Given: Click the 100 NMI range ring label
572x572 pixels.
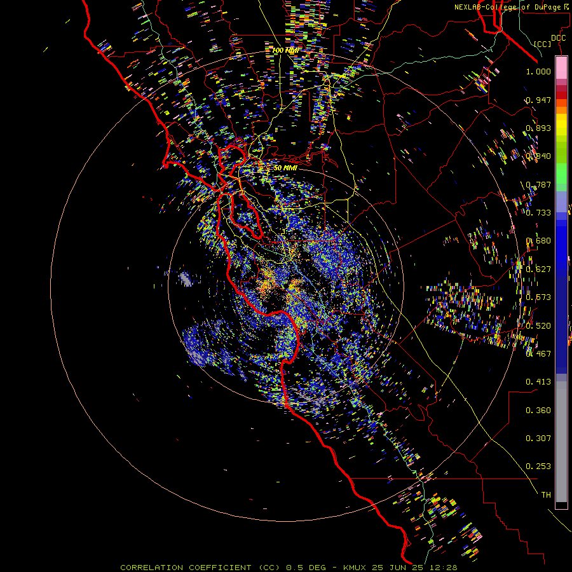Looking at the screenshot, I should [286, 50].
